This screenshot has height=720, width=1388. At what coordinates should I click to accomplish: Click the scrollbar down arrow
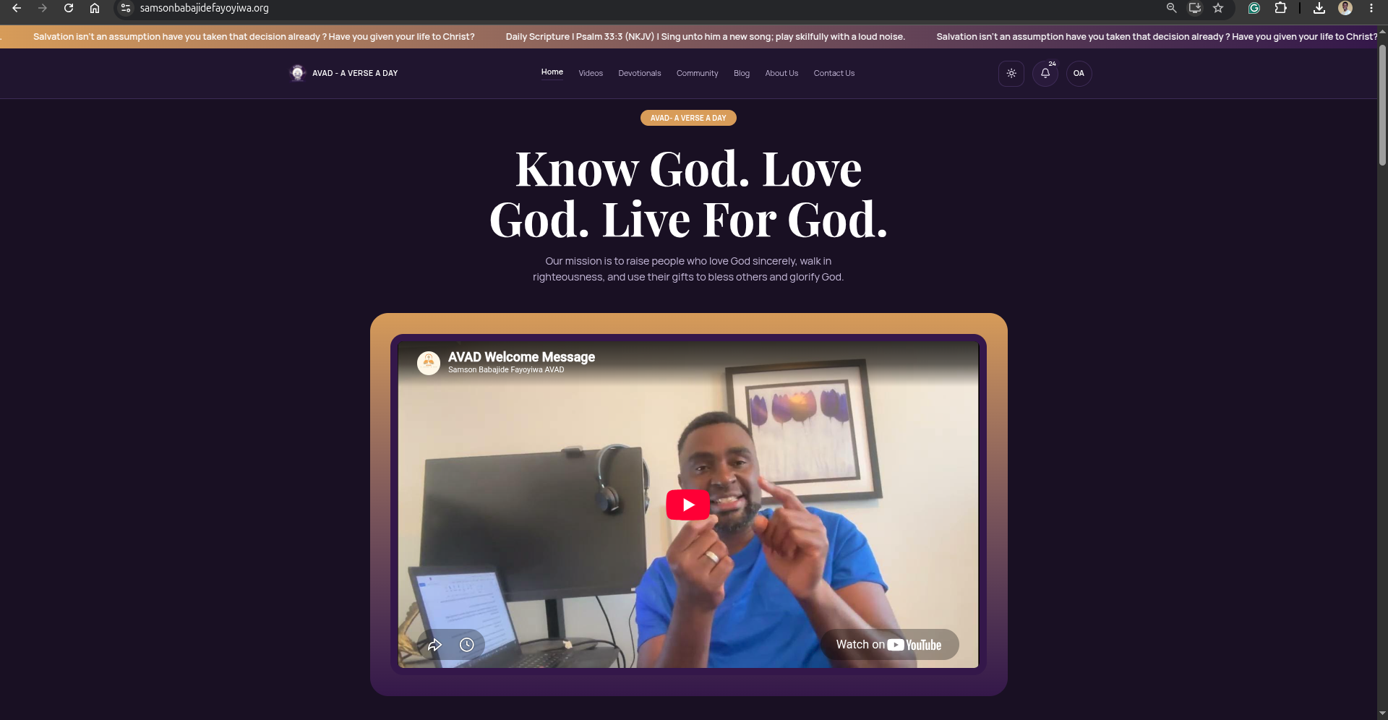click(x=1382, y=714)
